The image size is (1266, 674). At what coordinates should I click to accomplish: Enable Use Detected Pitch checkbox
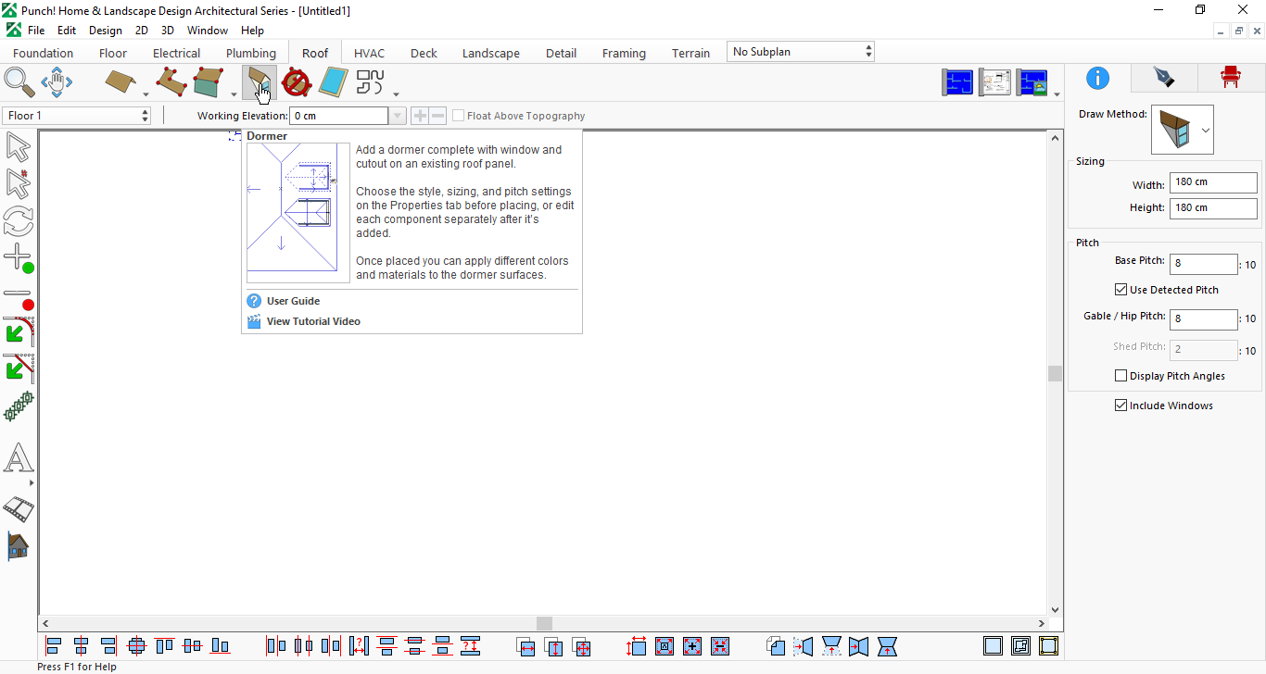click(1121, 290)
